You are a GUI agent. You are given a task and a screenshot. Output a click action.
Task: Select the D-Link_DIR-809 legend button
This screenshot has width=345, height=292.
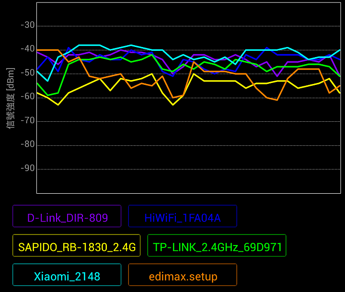[67, 216]
